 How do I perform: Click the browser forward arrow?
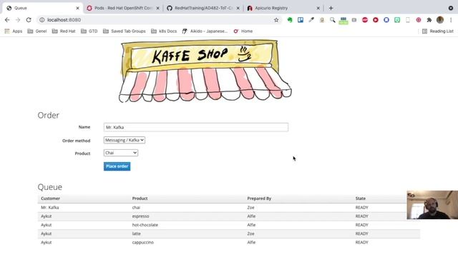[x=18, y=20]
